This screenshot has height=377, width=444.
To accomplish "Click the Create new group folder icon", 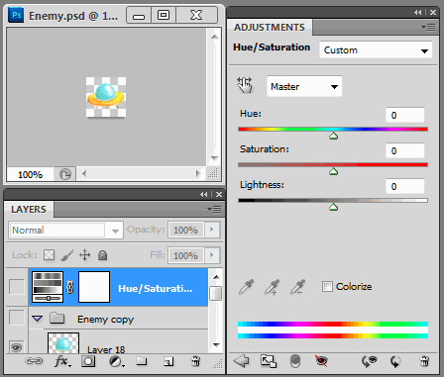I will click(x=142, y=361).
